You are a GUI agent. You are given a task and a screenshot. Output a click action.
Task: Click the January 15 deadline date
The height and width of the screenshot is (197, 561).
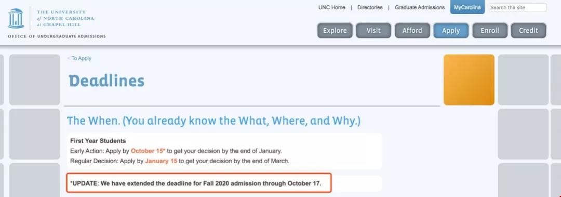tap(161, 161)
